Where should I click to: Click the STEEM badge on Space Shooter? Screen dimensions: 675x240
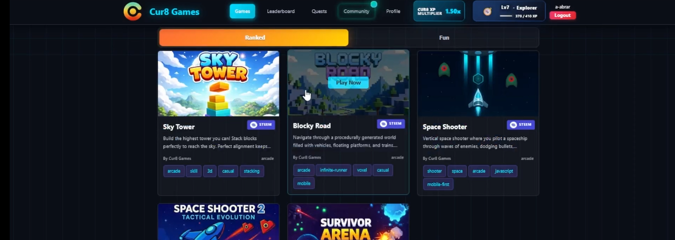[521, 125]
